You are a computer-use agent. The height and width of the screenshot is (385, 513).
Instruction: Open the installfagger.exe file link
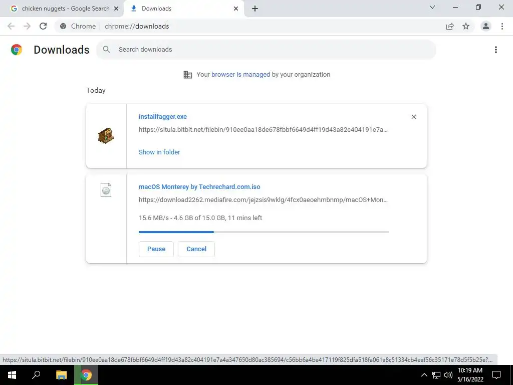pyautogui.click(x=163, y=116)
